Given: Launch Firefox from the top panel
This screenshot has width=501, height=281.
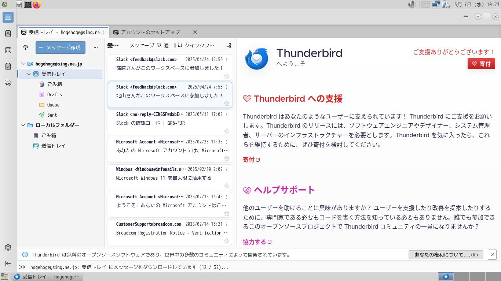Looking at the screenshot, I should point(37,4).
